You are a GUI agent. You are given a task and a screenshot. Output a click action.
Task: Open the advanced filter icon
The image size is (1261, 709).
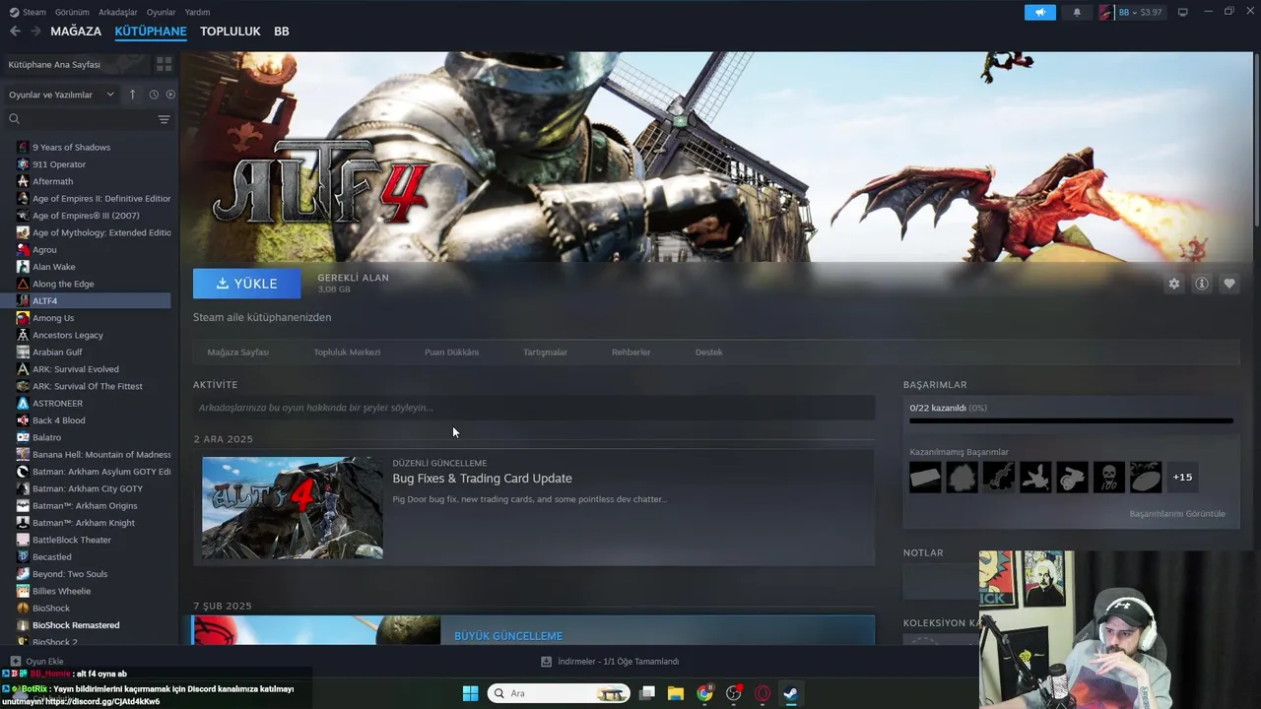coord(164,119)
